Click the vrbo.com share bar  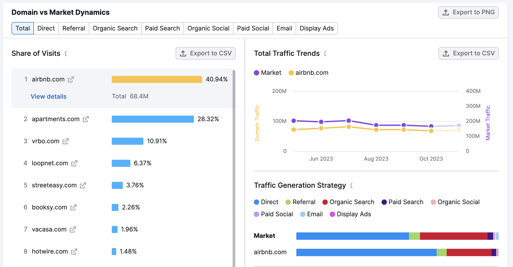coord(127,141)
